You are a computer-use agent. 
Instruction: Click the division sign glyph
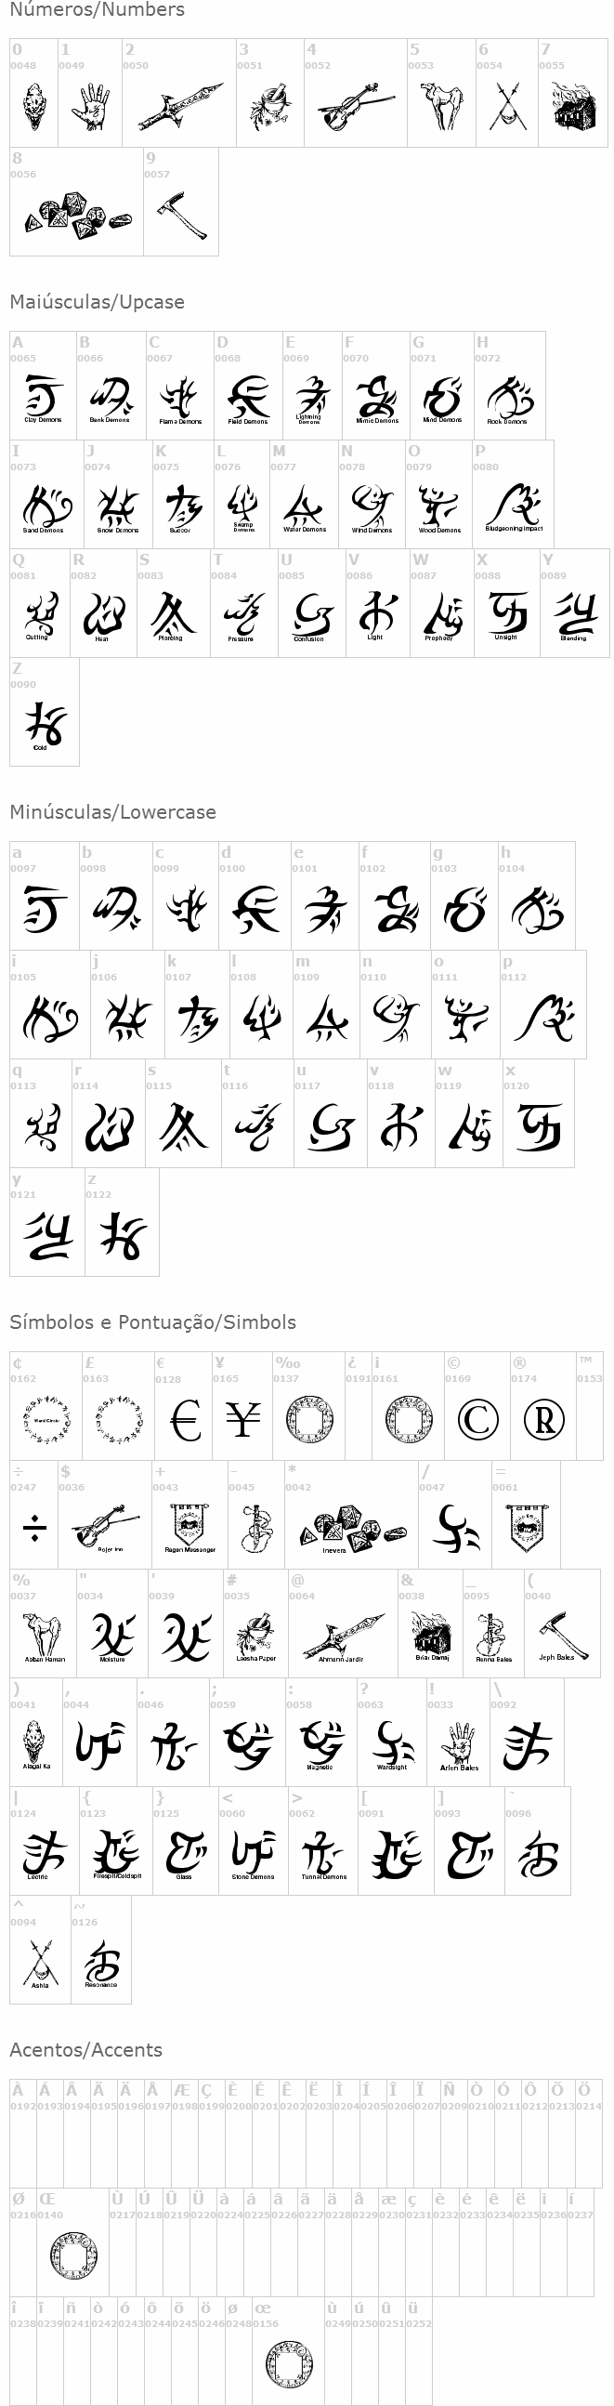(x=33, y=1529)
